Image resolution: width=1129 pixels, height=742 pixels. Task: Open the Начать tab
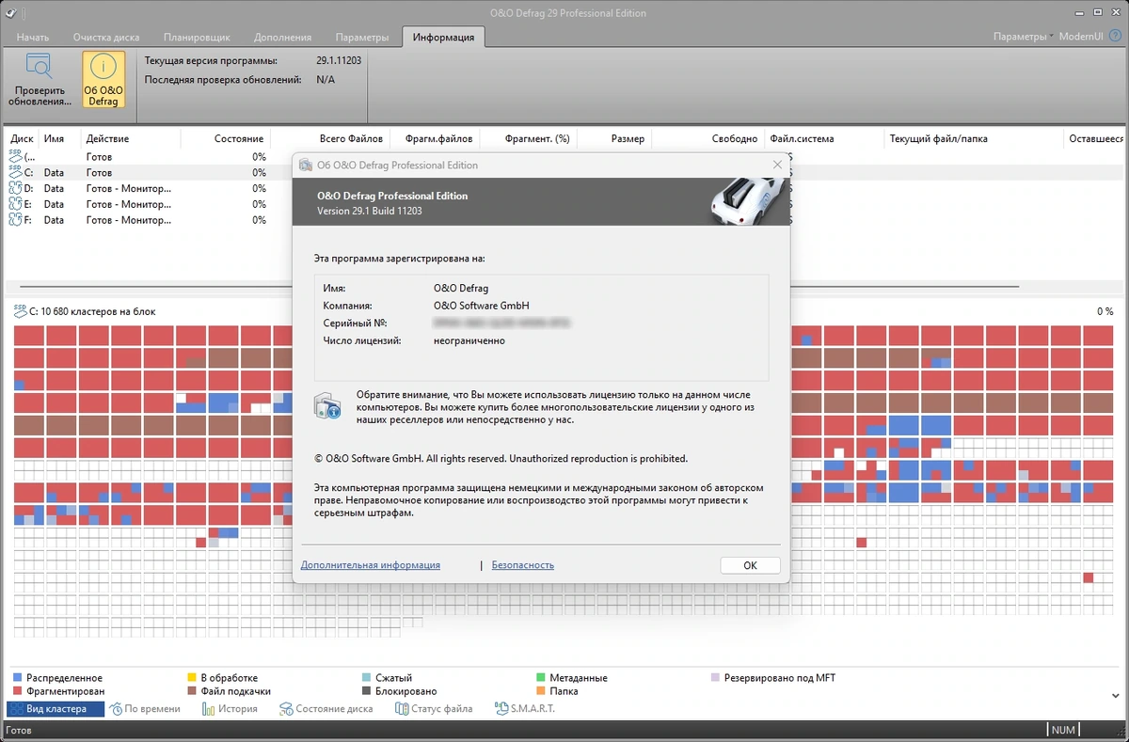pyautogui.click(x=32, y=38)
